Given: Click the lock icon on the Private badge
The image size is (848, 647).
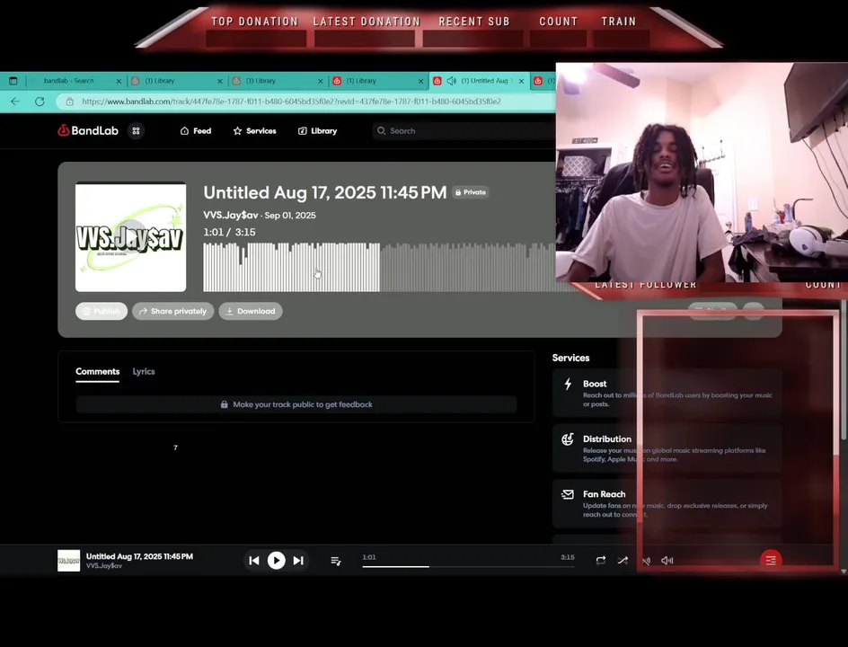Looking at the screenshot, I should point(458,192).
